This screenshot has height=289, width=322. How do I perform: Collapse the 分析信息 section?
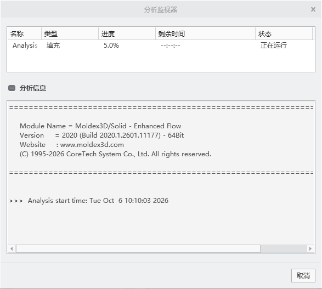pyautogui.click(x=12, y=88)
